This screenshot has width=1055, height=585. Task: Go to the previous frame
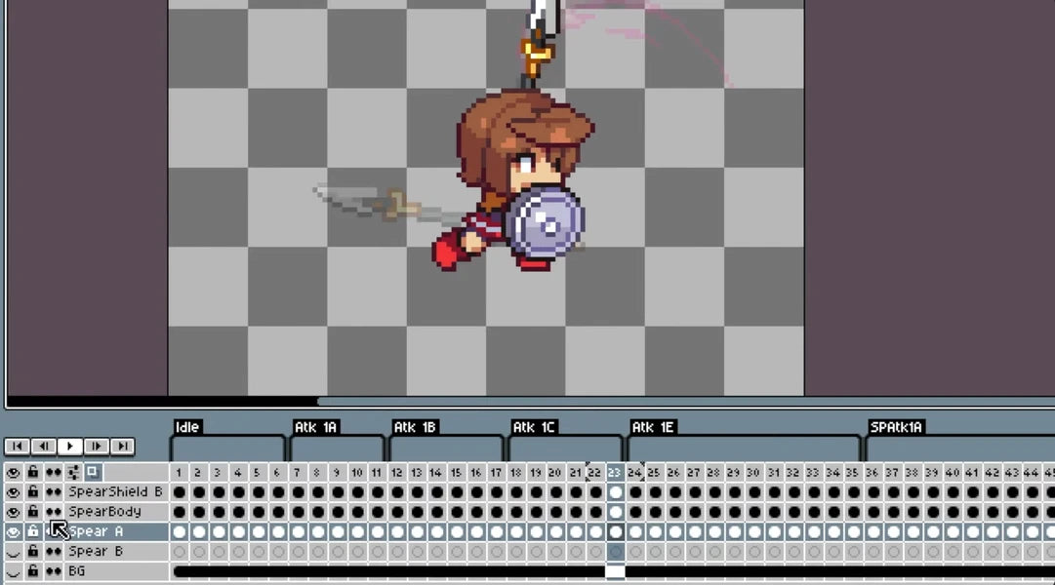tap(43, 447)
